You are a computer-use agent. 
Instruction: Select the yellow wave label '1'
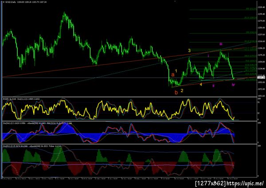pos(176,71)
